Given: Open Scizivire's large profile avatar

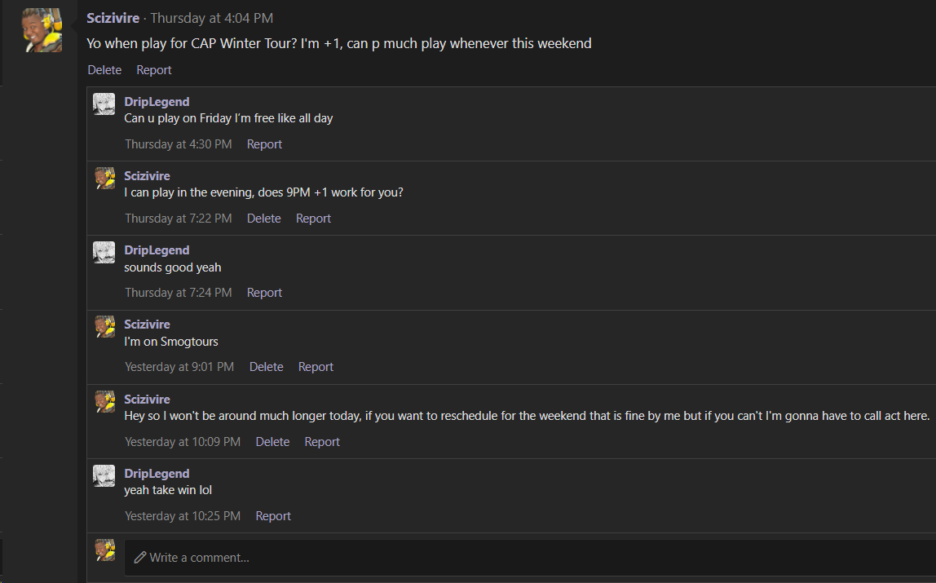Looking at the screenshot, I should [x=42, y=30].
